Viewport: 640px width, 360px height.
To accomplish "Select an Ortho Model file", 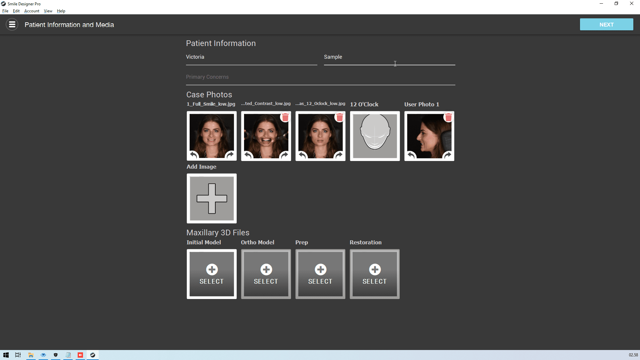I will pyautogui.click(x=266, y=274).
